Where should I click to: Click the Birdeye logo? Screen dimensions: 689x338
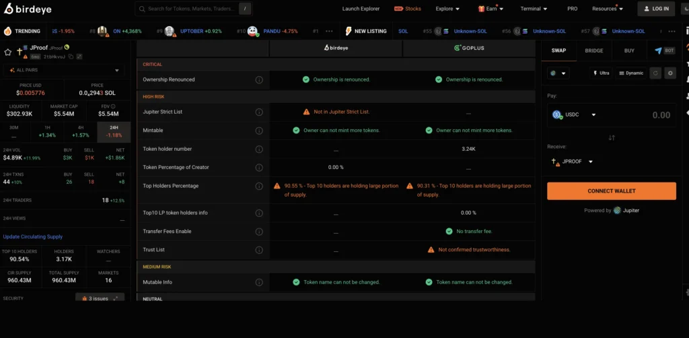pos(27,8)
